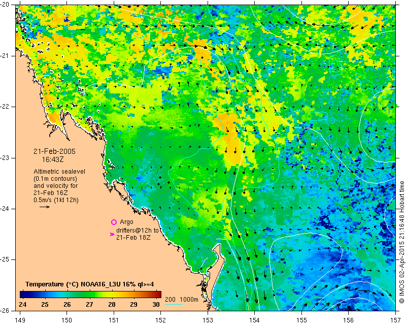The image size is (406, 325).
Task: Click the magenta Argo circle marker
Action: pos(114,222)
